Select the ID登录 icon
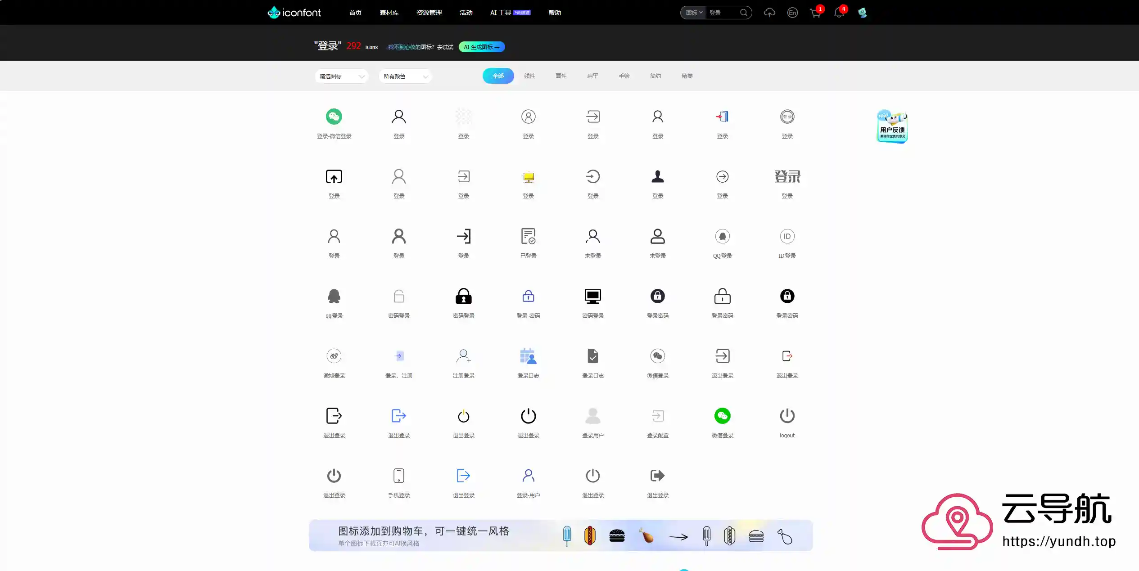This screenshot has height=571, width=1139. point(786,237)
